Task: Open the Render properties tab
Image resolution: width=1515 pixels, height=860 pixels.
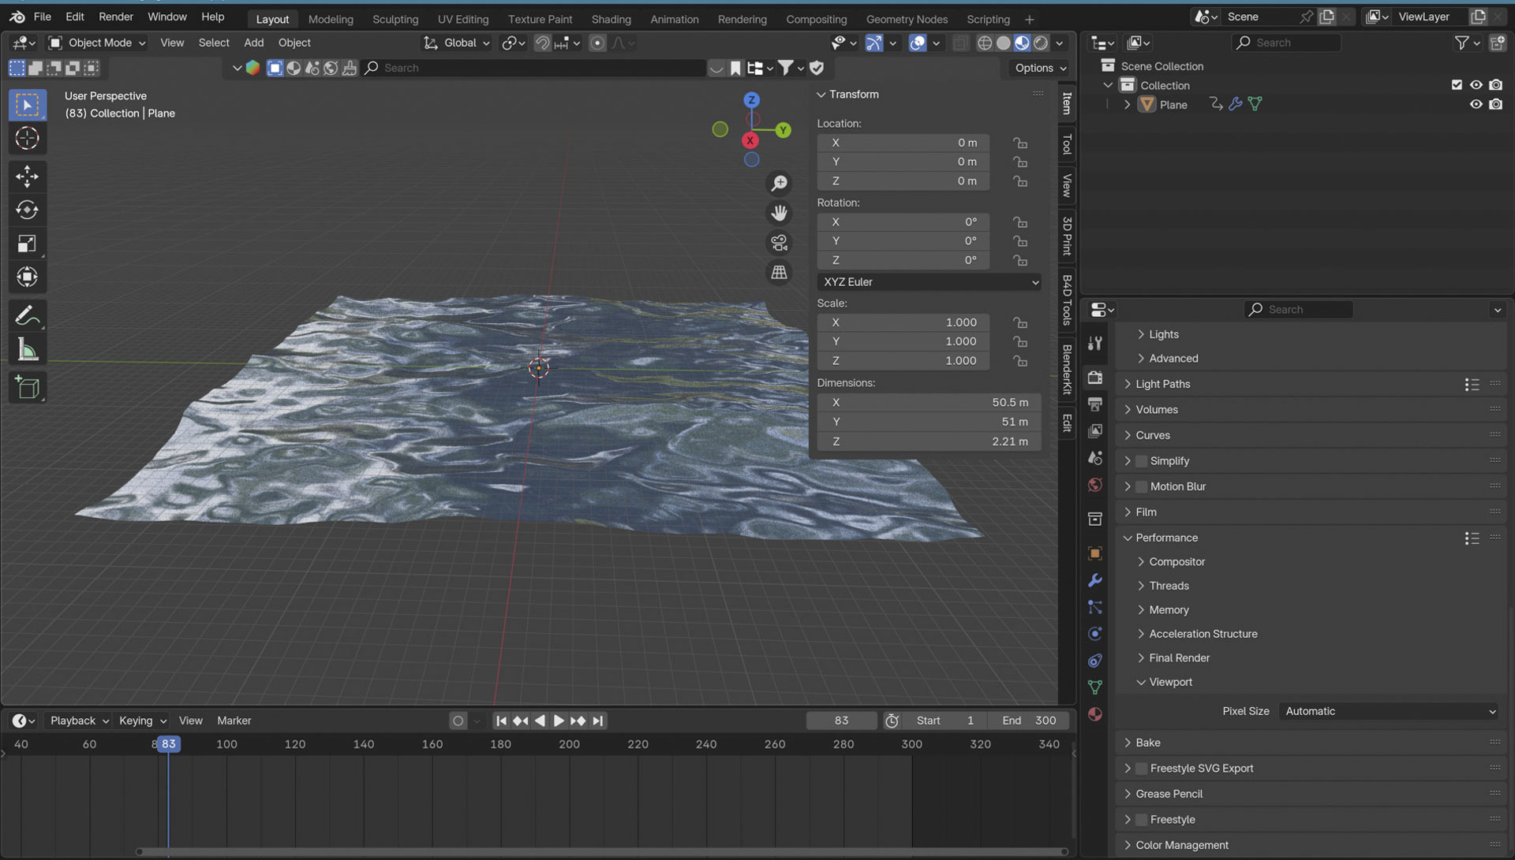Action: [x=1095, y=378]
